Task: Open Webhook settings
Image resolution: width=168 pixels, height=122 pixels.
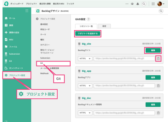Action: [x=44, y=73]
